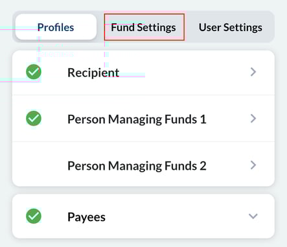The height and width of the screenshot is (247, 287).
Task: Expand the Payees section with its down chevron
Action: 253,216
